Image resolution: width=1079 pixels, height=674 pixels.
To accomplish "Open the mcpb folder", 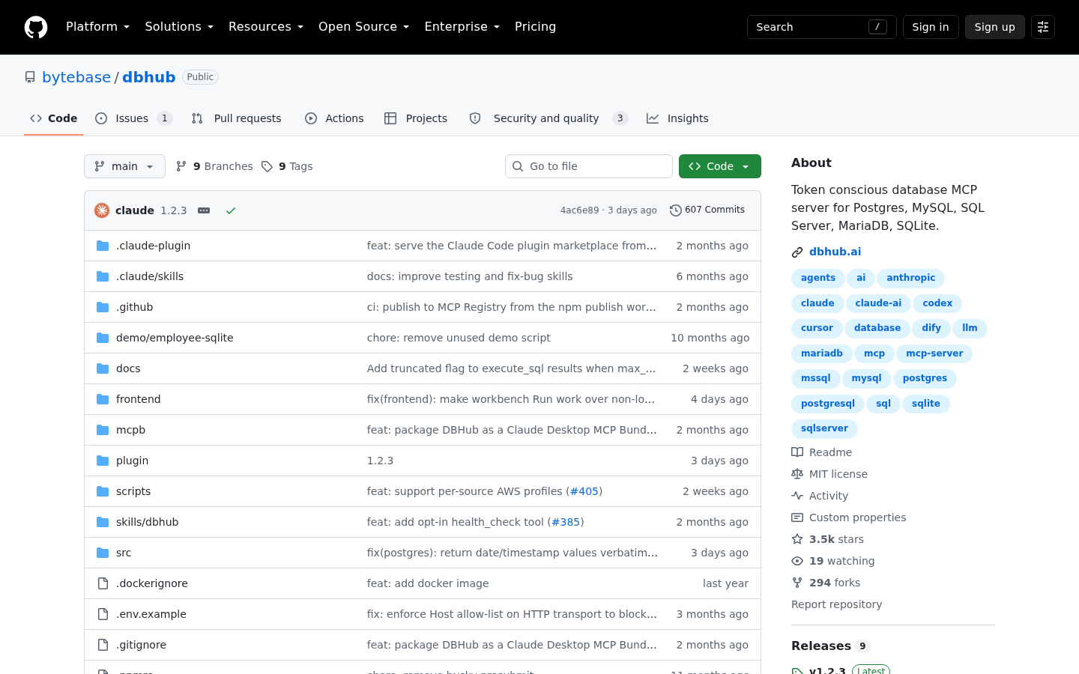I will (x=131, y=430).
